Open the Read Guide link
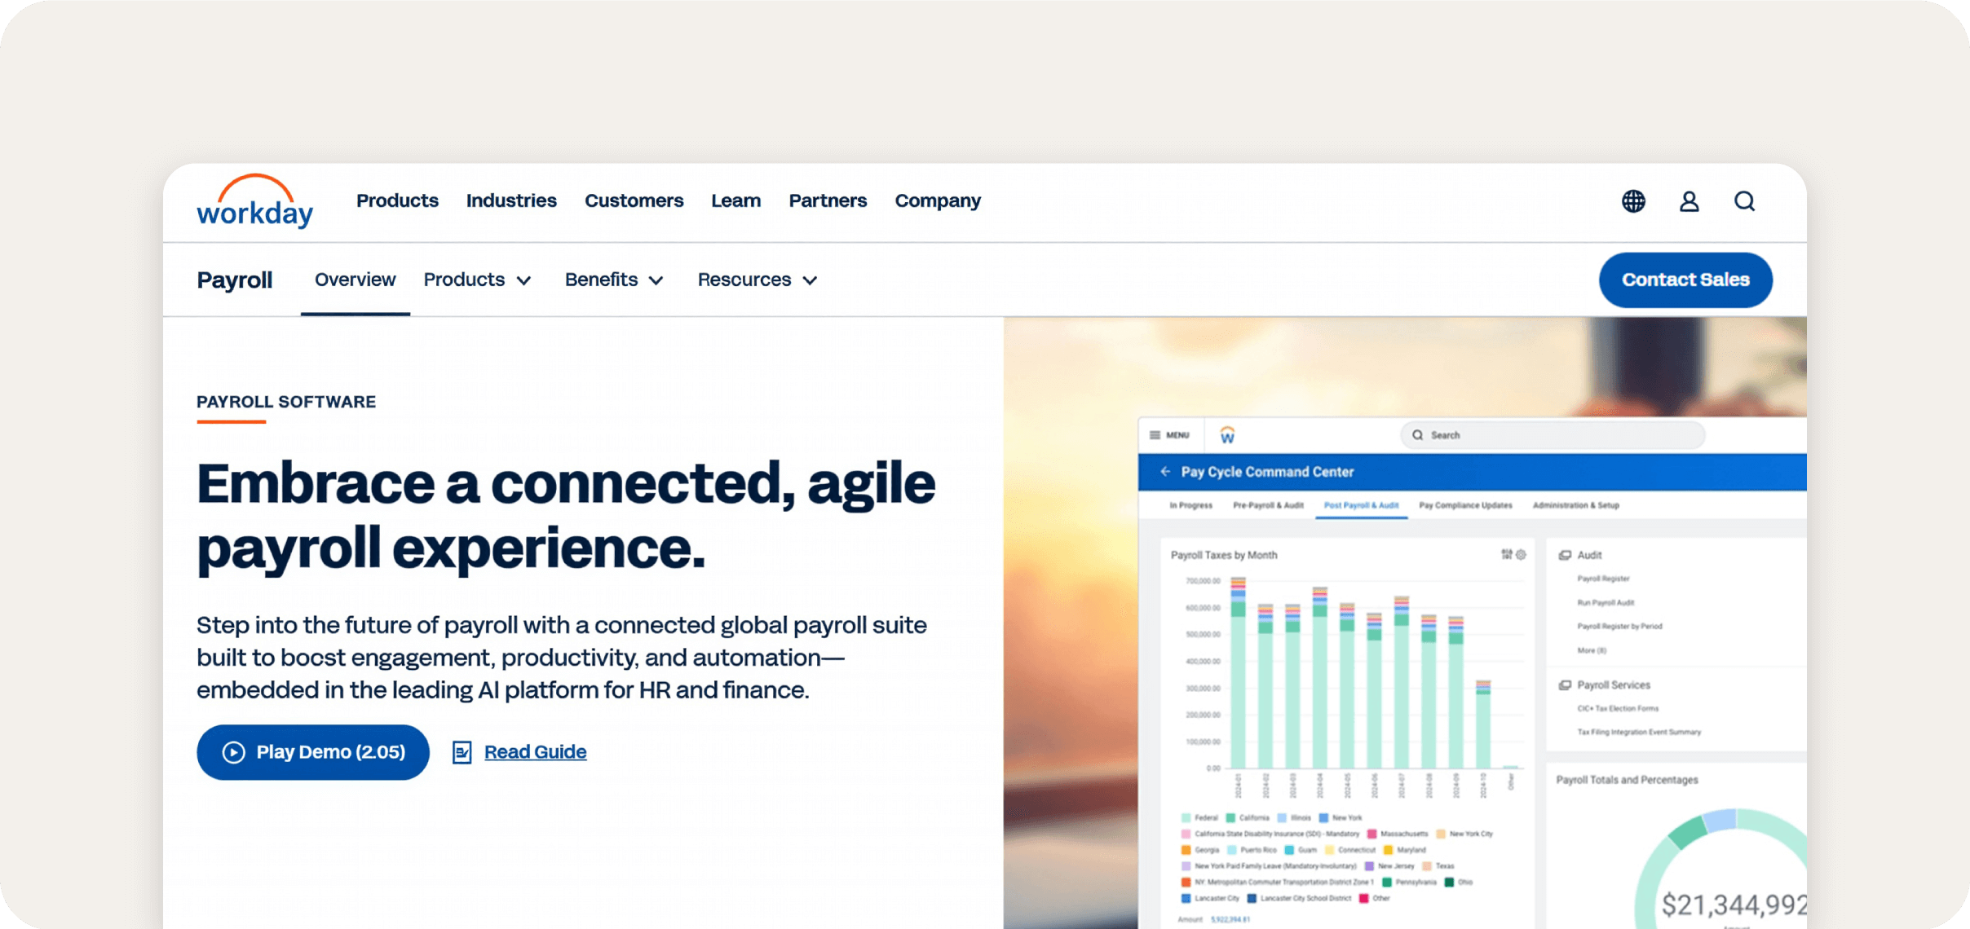This screenshot has height=929, width=1970. pyautogui.click(x=535, y=751)
